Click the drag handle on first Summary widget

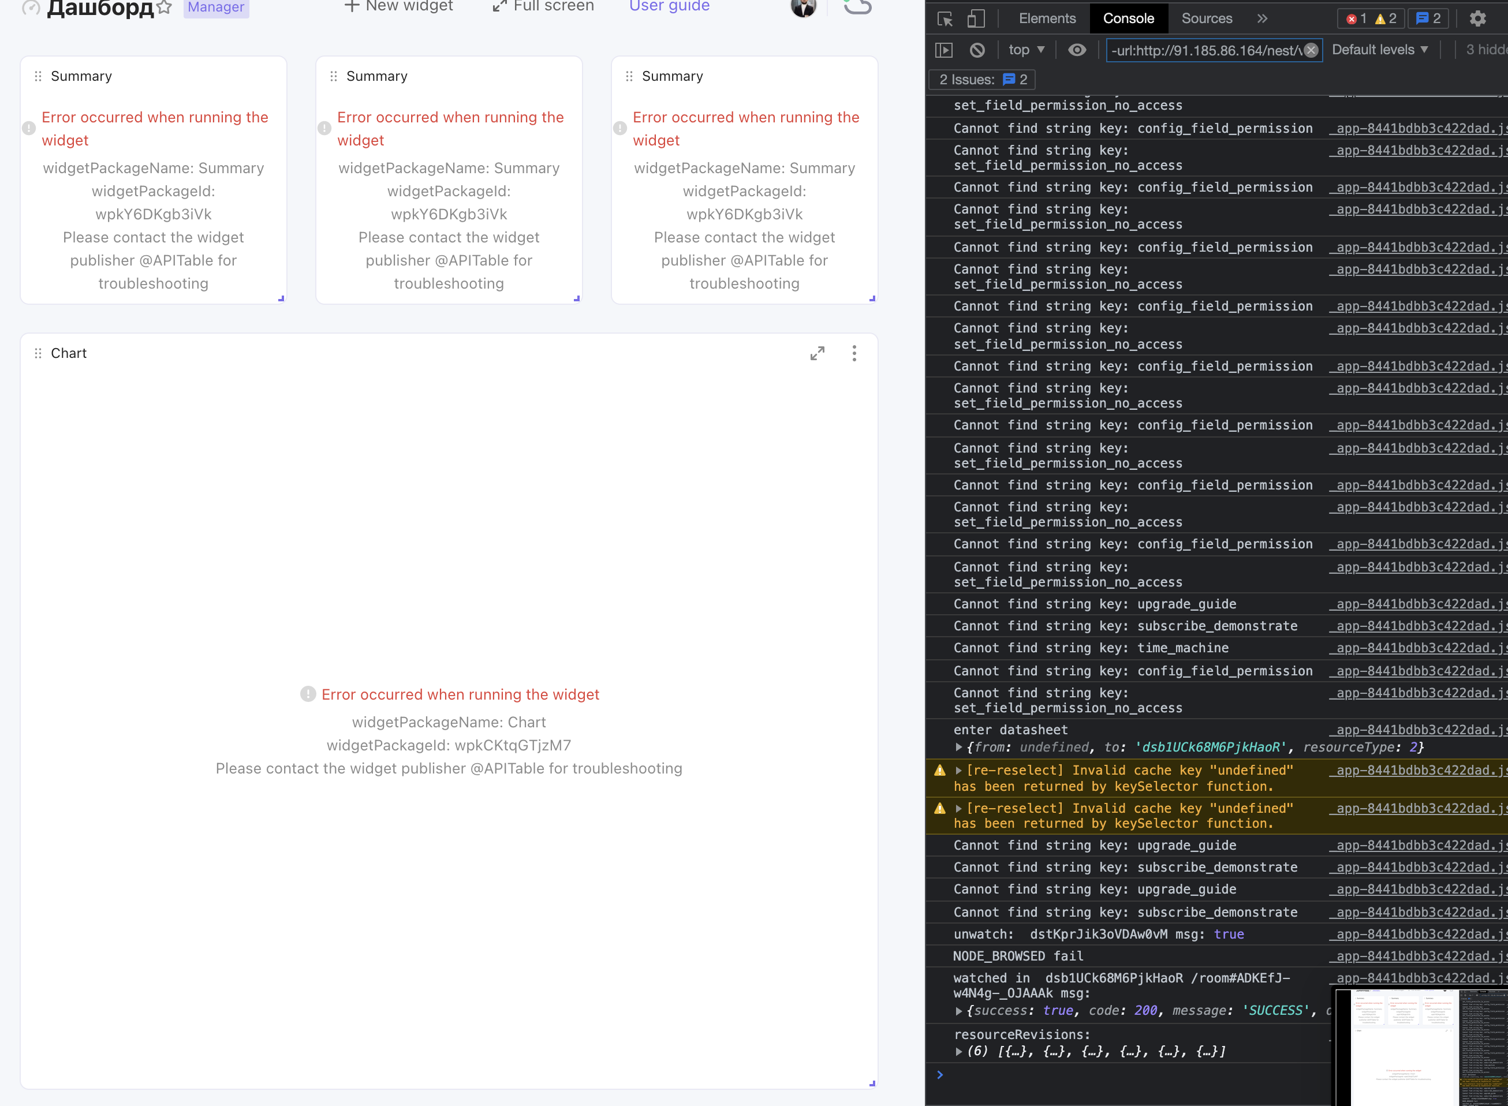38,76
